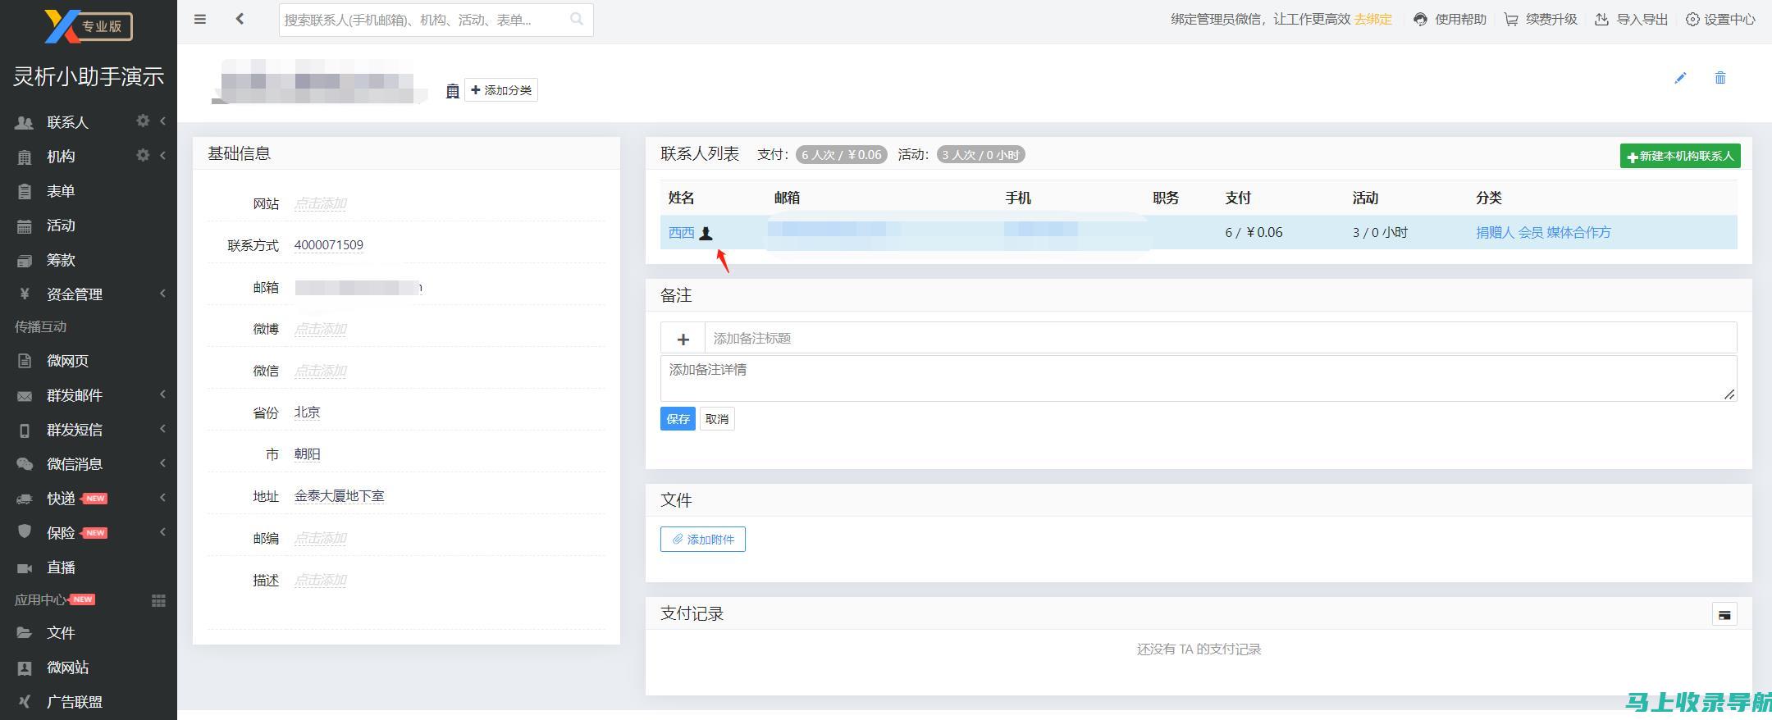Viewport: 1772px width, 720px height.
Task: Edit 市 value 朝阳
Action: click(307, 454)
